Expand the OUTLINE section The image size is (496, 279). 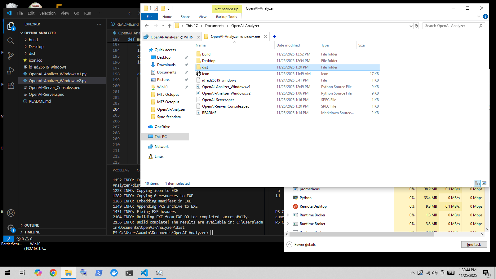22,225
